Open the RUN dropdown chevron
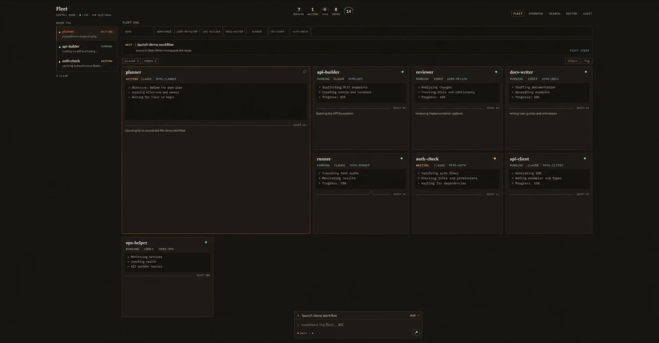This screenshot has height=343, width=659. click(418, 316)
